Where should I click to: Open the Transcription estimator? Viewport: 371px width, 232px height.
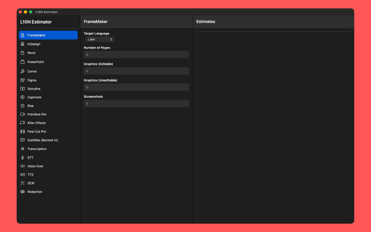pos(37,149)
